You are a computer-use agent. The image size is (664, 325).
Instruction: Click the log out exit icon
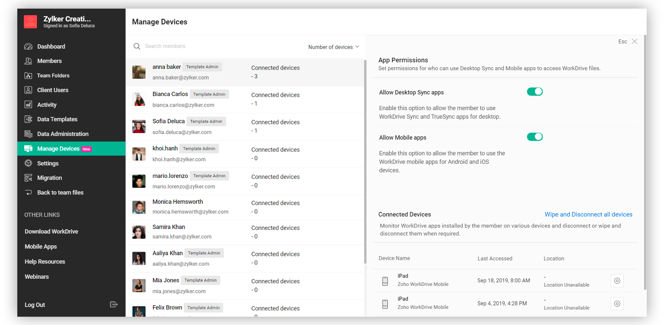tap(113, 305)
